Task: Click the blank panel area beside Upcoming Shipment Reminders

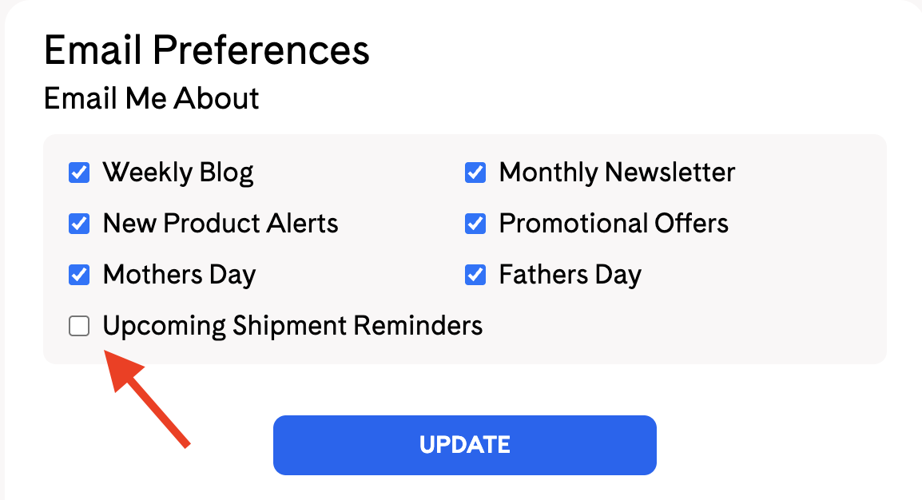Action: [x=679, y=326]
